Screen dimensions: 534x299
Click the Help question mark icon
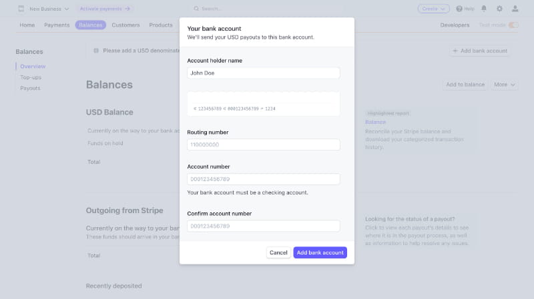(x=459, y=9)
